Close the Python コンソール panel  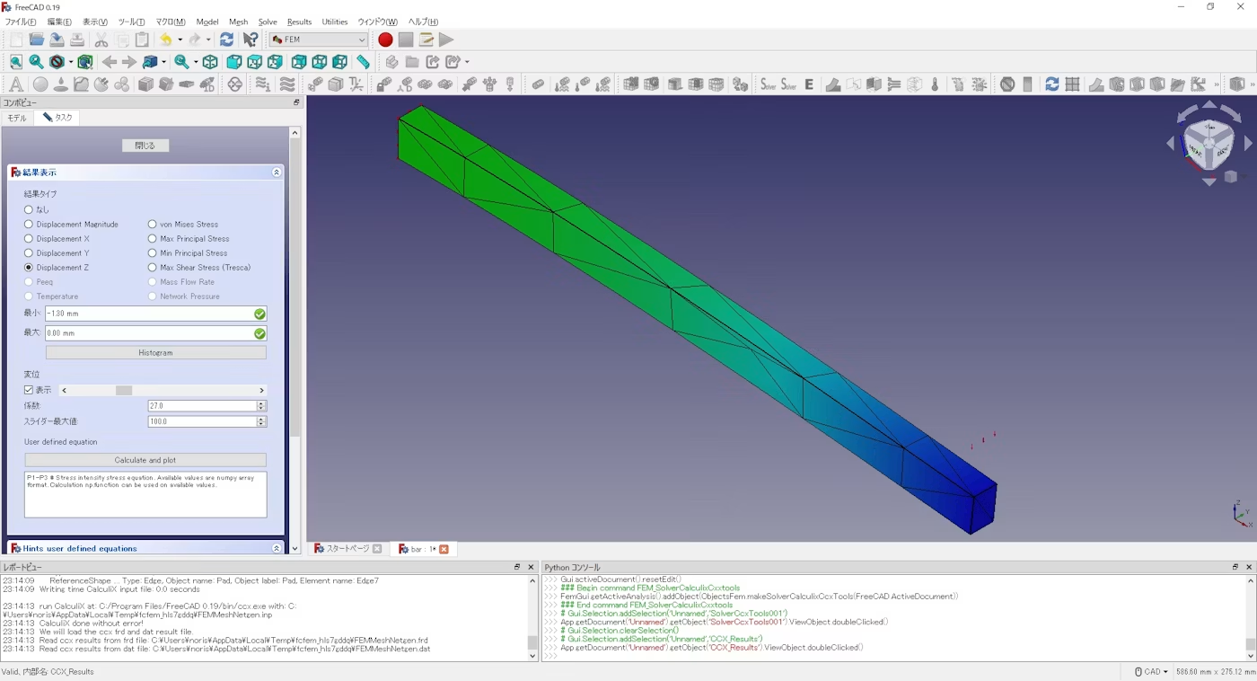(1248, 567)
